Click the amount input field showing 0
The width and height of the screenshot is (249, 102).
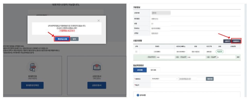(226, 57)
